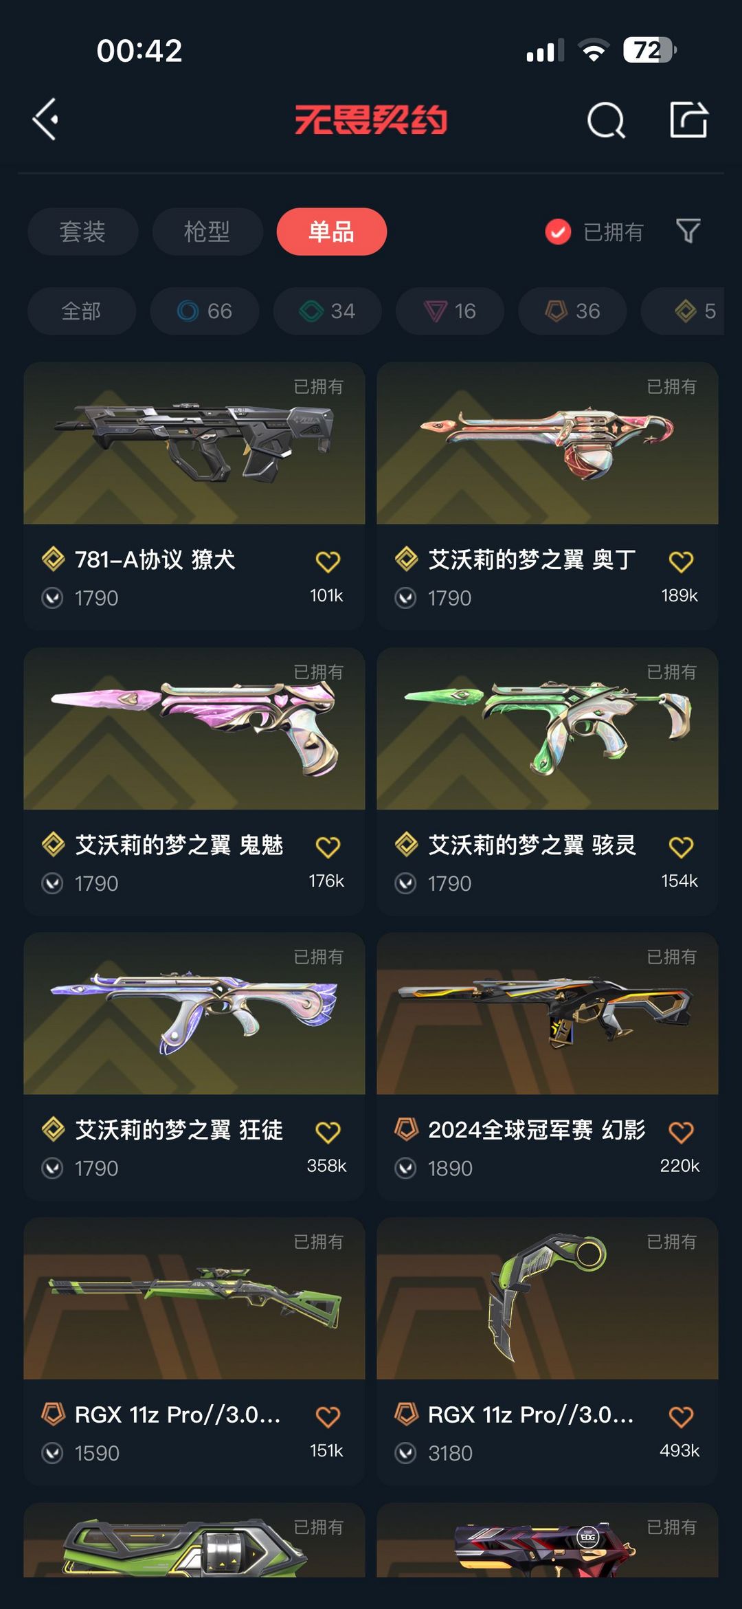This screenshot has width=742, height=1609.
Task: Open the 艾沃莉的梦之翼 鬼魅 skin thumbnail
Action: [194, 728]
